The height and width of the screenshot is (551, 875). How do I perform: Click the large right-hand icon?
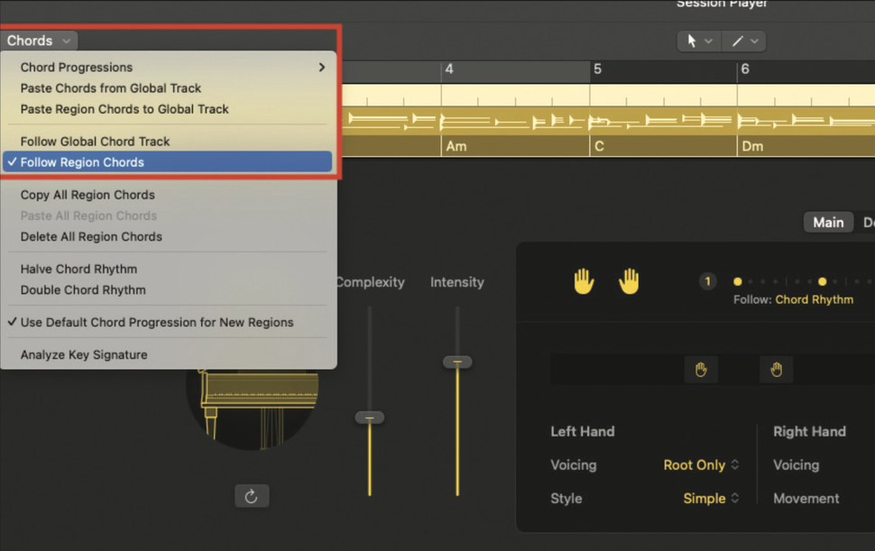click(629, 280)
